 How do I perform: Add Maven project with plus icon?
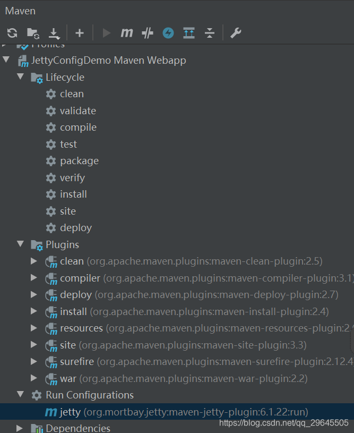(80, 33)
